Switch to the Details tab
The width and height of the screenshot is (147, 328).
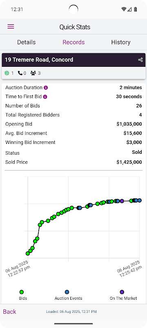pos(26,42)
